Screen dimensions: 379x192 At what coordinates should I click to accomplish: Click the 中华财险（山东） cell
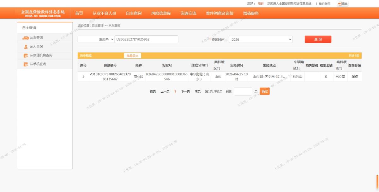pos(199,77)
